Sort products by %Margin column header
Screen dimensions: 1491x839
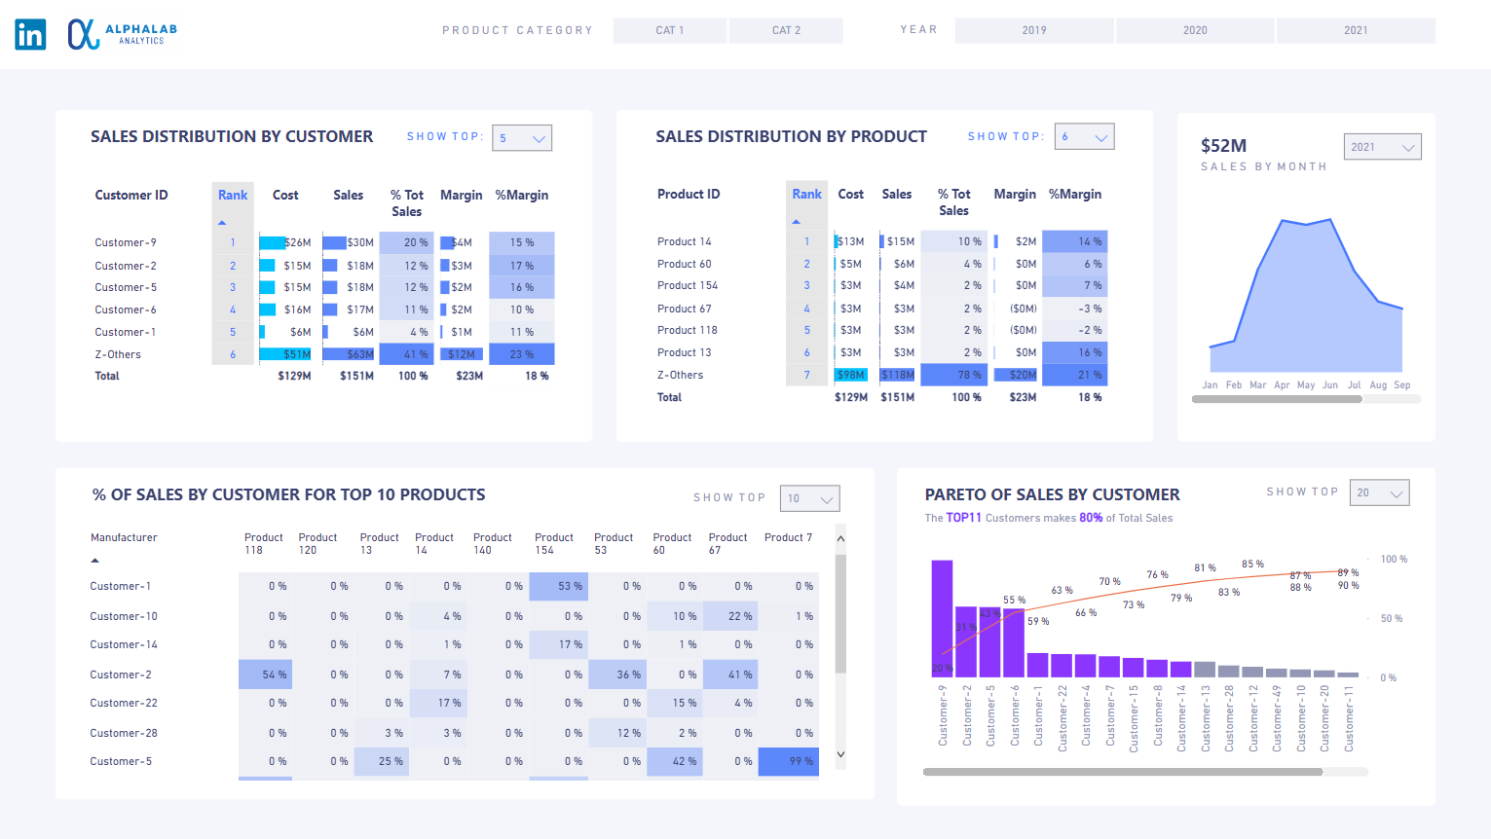point(1075,194)
